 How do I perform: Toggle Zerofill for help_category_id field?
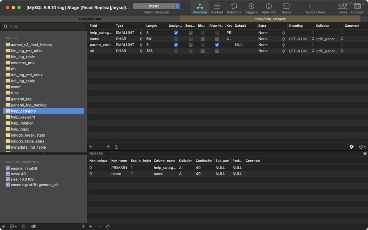191,33
